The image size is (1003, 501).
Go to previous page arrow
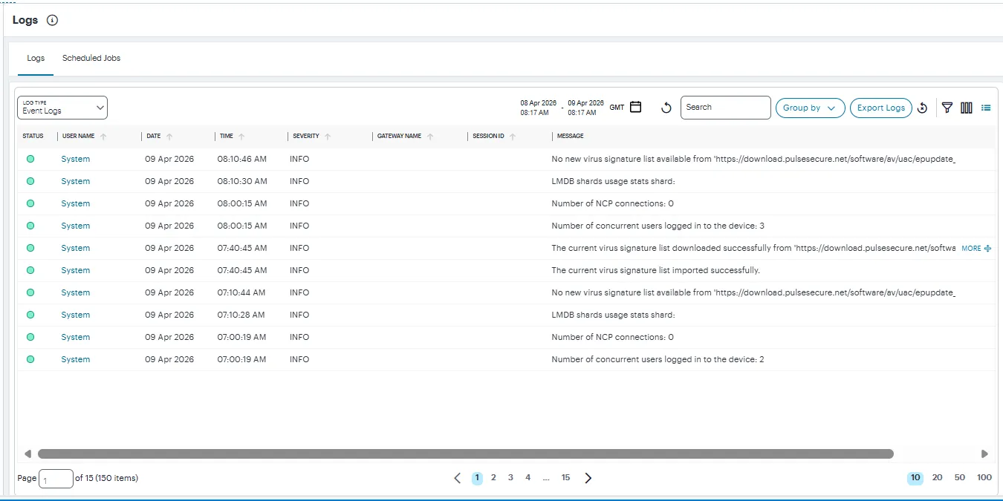point(457,478)
